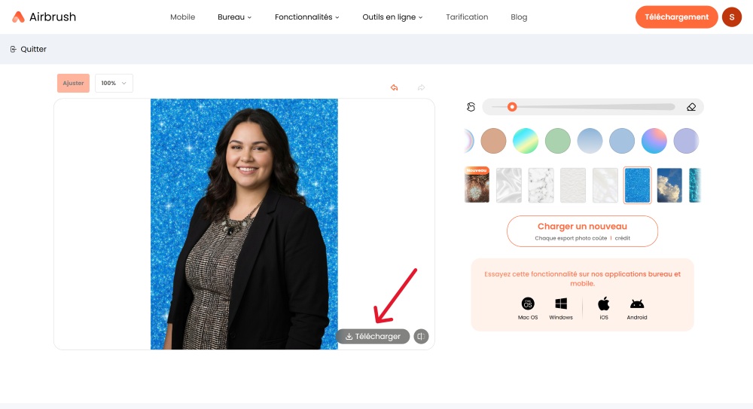Open the Mobile page
Screen dimensions: 753x409
click(x=182, y=17)
